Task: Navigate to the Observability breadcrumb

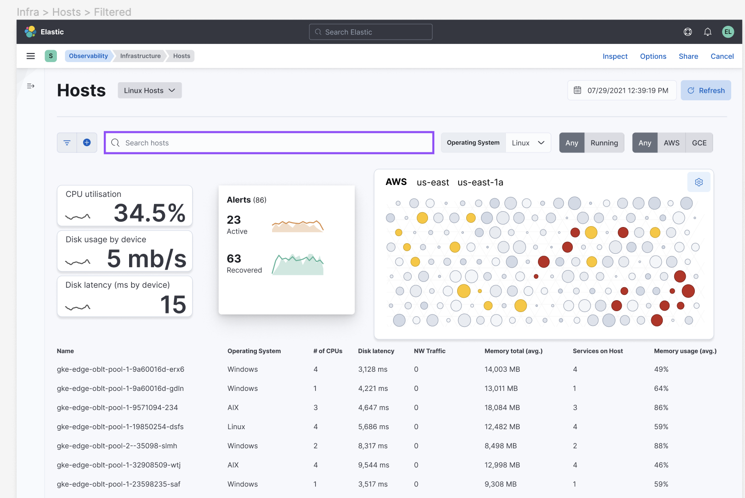Action: coord(88,56)
